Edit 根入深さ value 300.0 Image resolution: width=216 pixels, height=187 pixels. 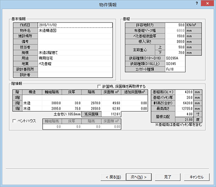175,42
